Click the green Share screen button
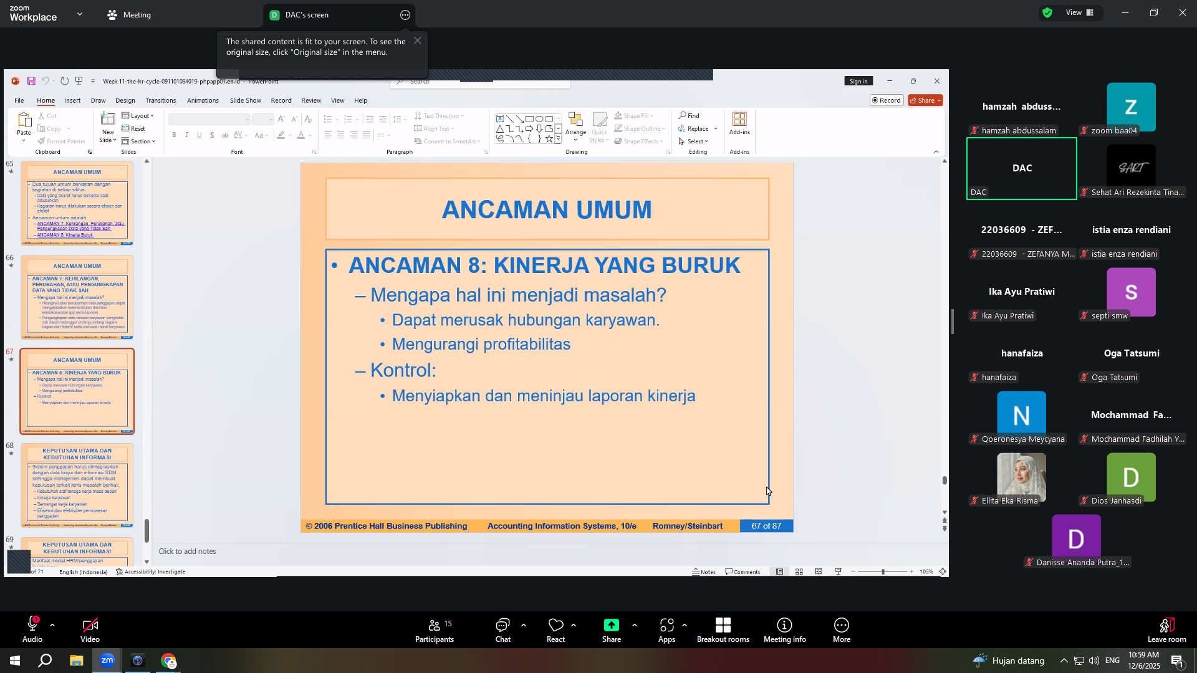The image size is (1197, 673). coord(612,629)
